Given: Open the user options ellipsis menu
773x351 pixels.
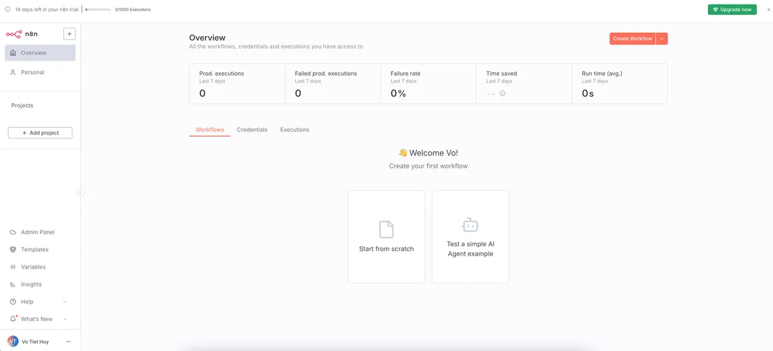Looking at the screenshot, I should [68, 341].
